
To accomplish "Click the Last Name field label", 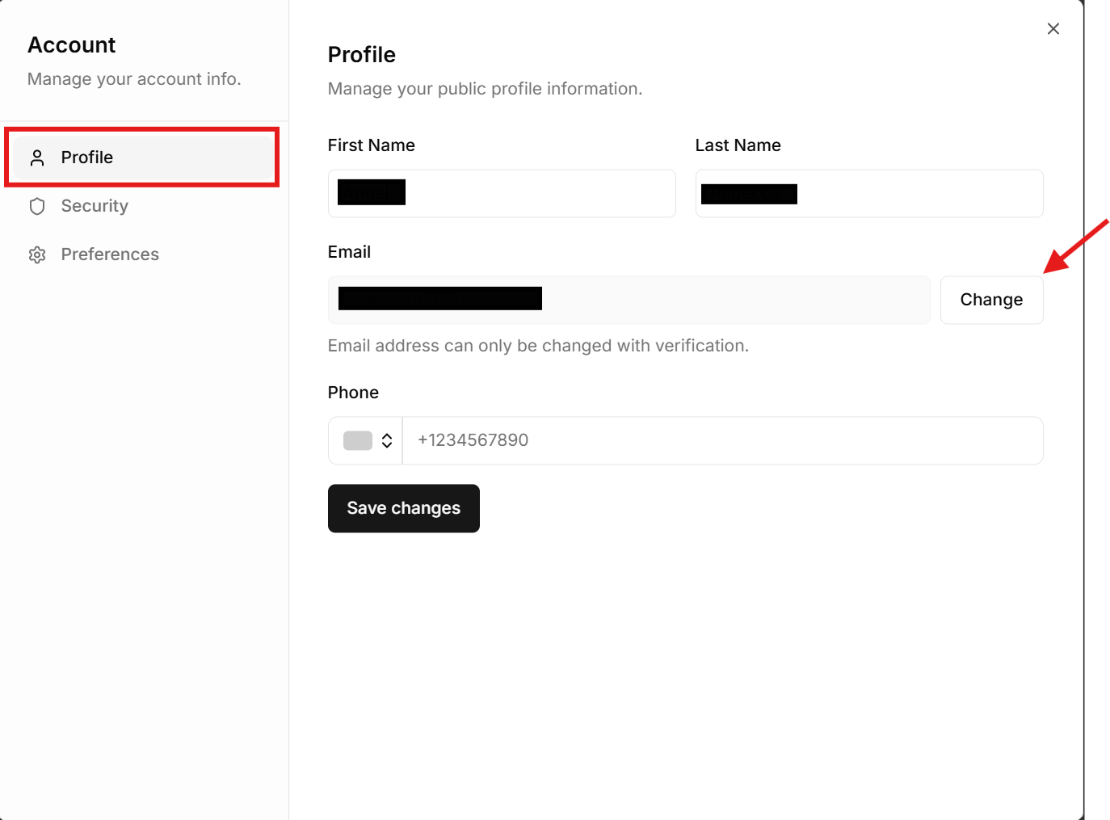I will 738,145.
